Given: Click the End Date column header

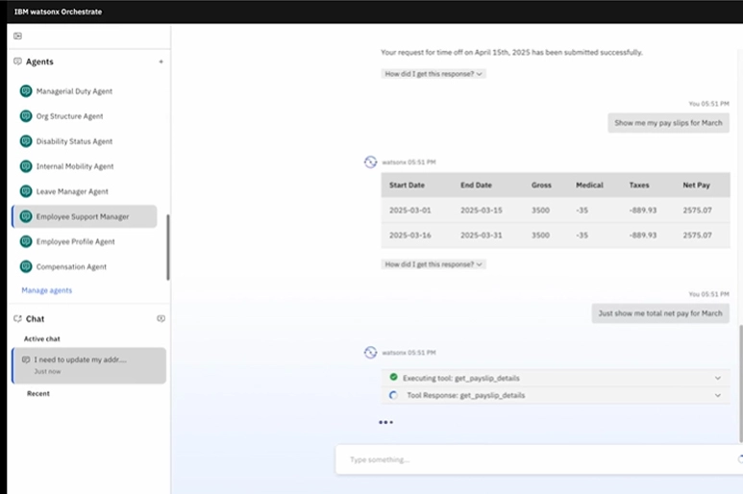Looking at the screenshot, I should 476,185.
